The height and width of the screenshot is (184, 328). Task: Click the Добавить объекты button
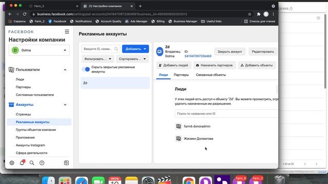click(x=257, y=65)
